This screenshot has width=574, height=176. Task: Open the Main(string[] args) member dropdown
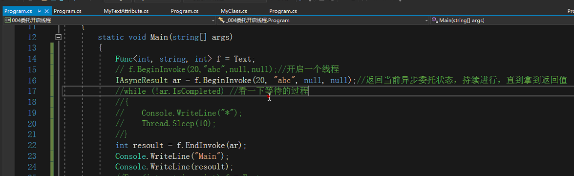tap(502, 21)
